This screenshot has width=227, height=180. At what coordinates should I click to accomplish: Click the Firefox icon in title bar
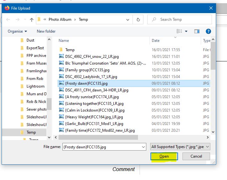(7, 8)
